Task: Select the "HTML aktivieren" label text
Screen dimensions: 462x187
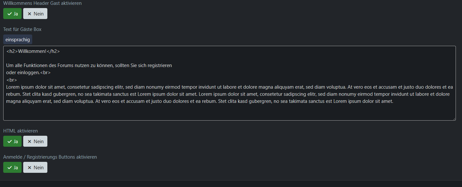Action: pos(21,131)
